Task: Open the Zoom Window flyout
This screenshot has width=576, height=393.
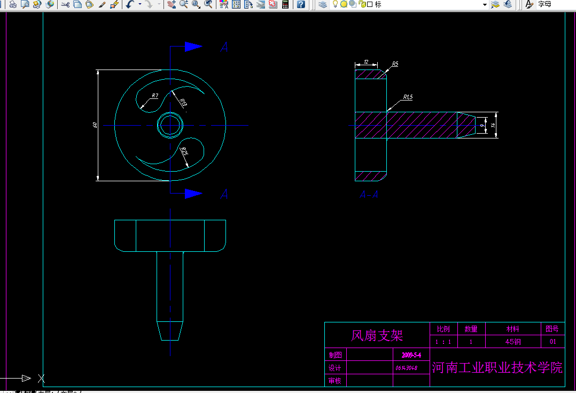Action: [196, 4]
